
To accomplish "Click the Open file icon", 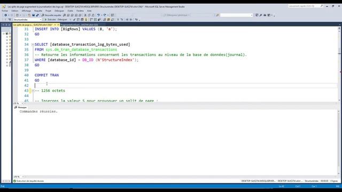I will pos(29,15).
